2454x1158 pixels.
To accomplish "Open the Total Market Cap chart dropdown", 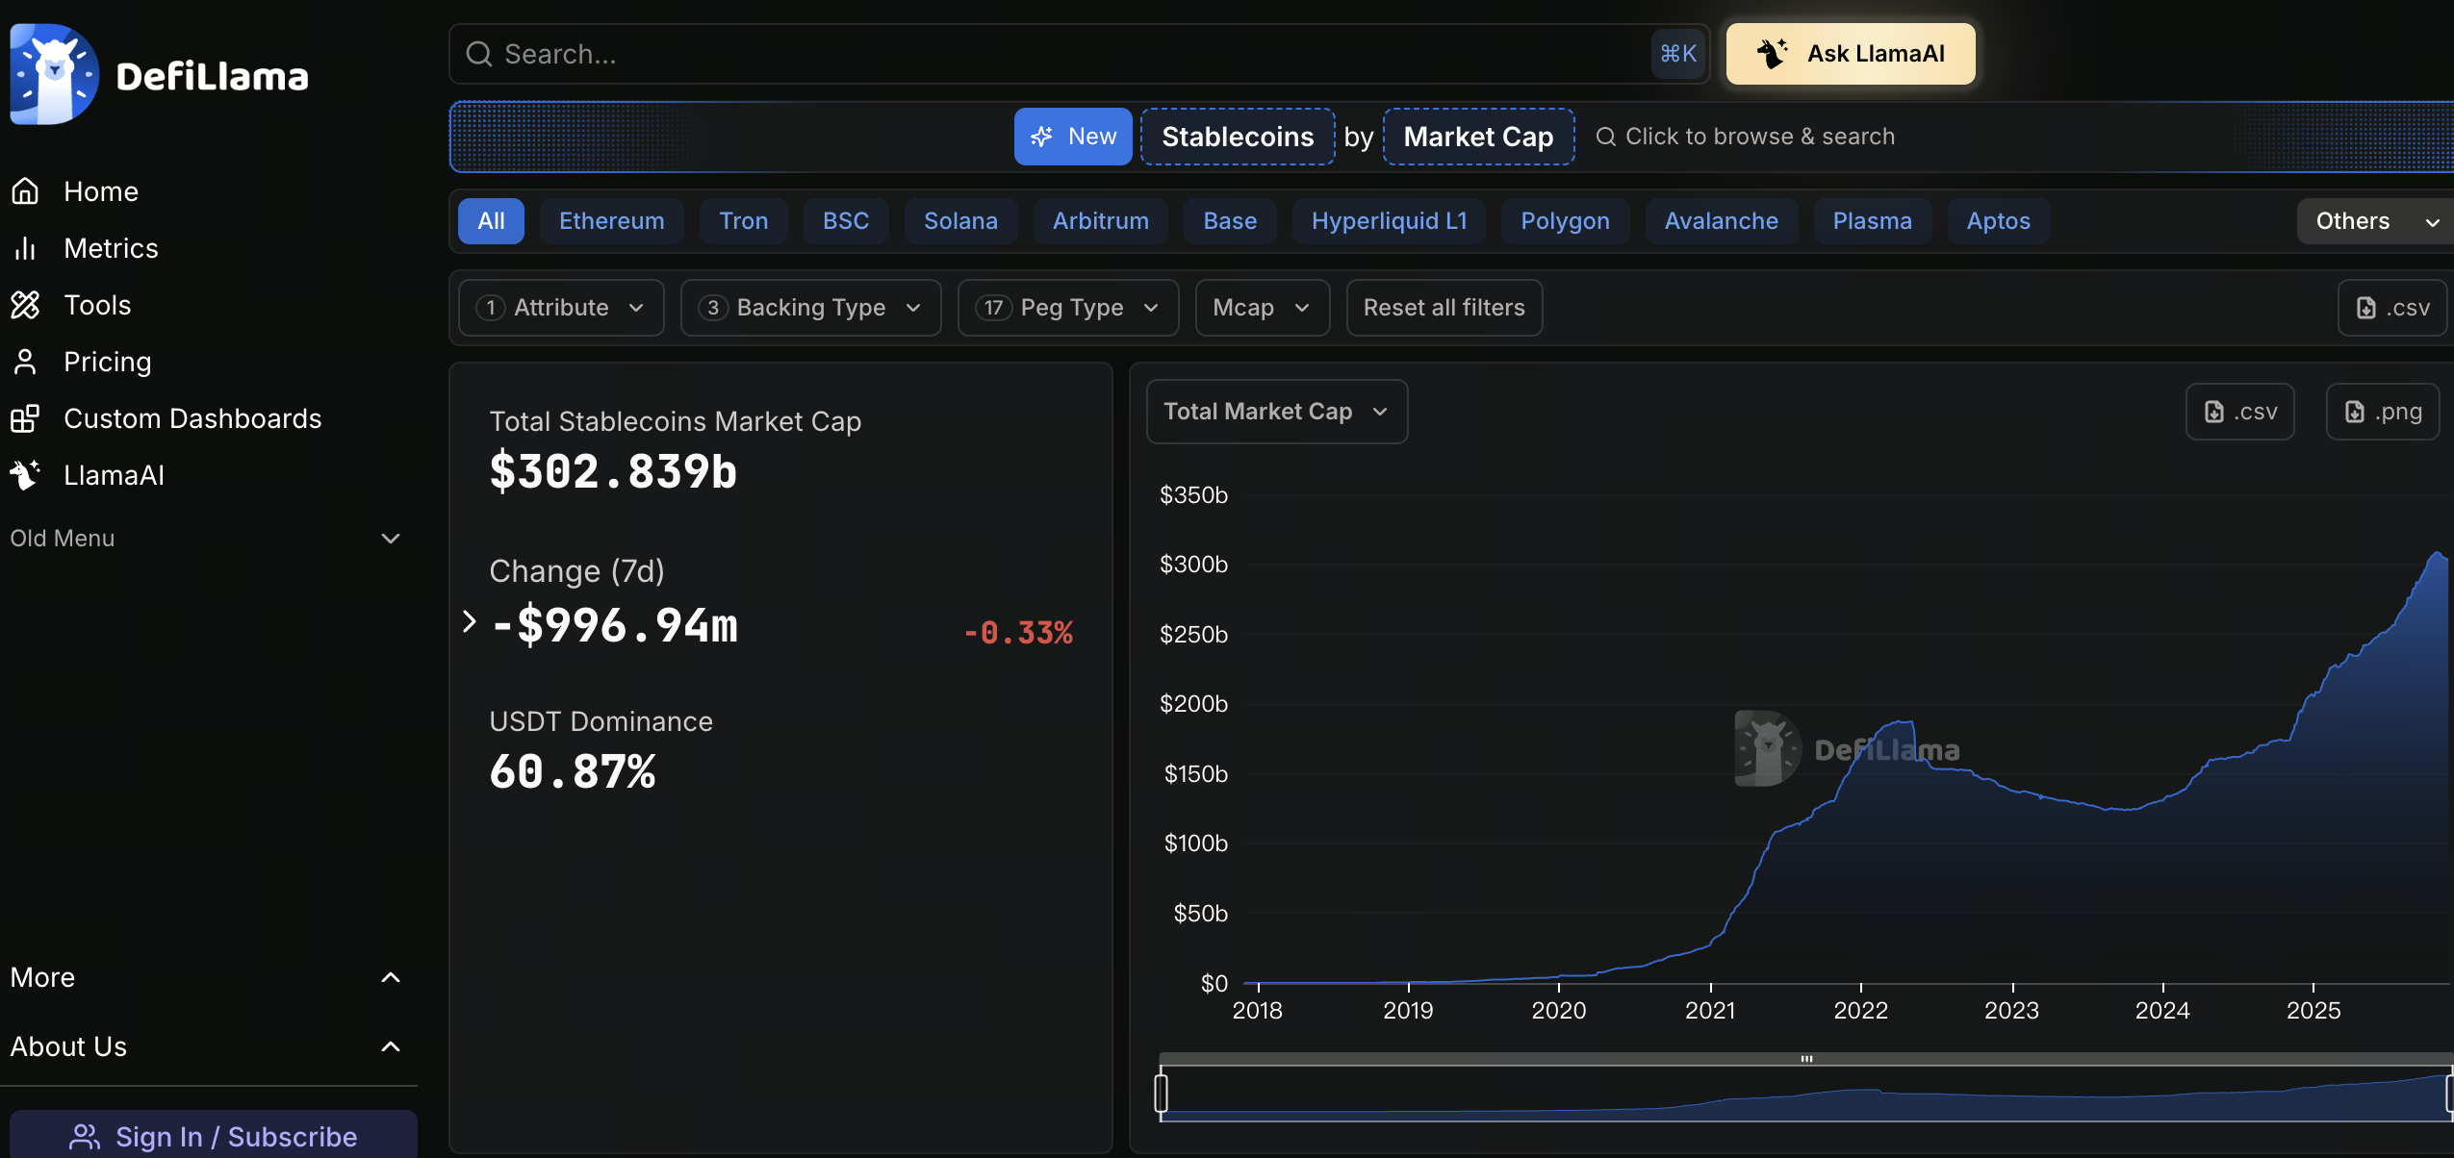I will tap(1275, 412).
